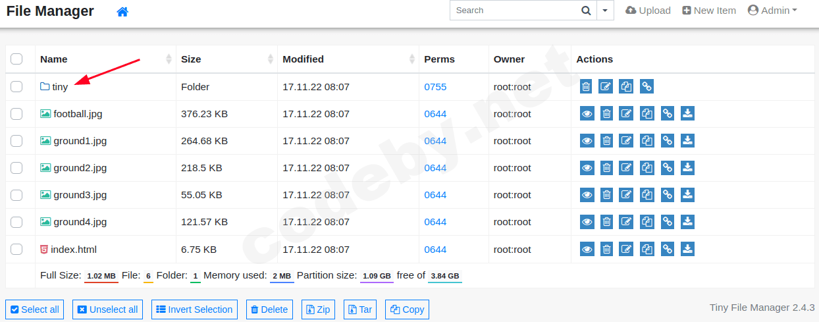
Task: Open the search options dropdown arrow
Action: click(x=605, y=11)
